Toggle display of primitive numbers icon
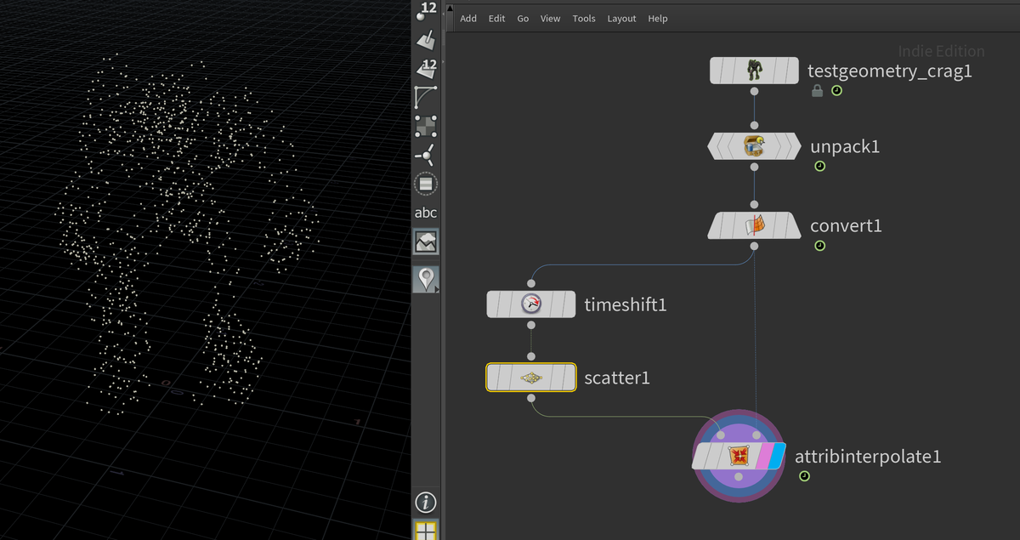The width and height of the screenshot is (1020, 540). (426, 68)
